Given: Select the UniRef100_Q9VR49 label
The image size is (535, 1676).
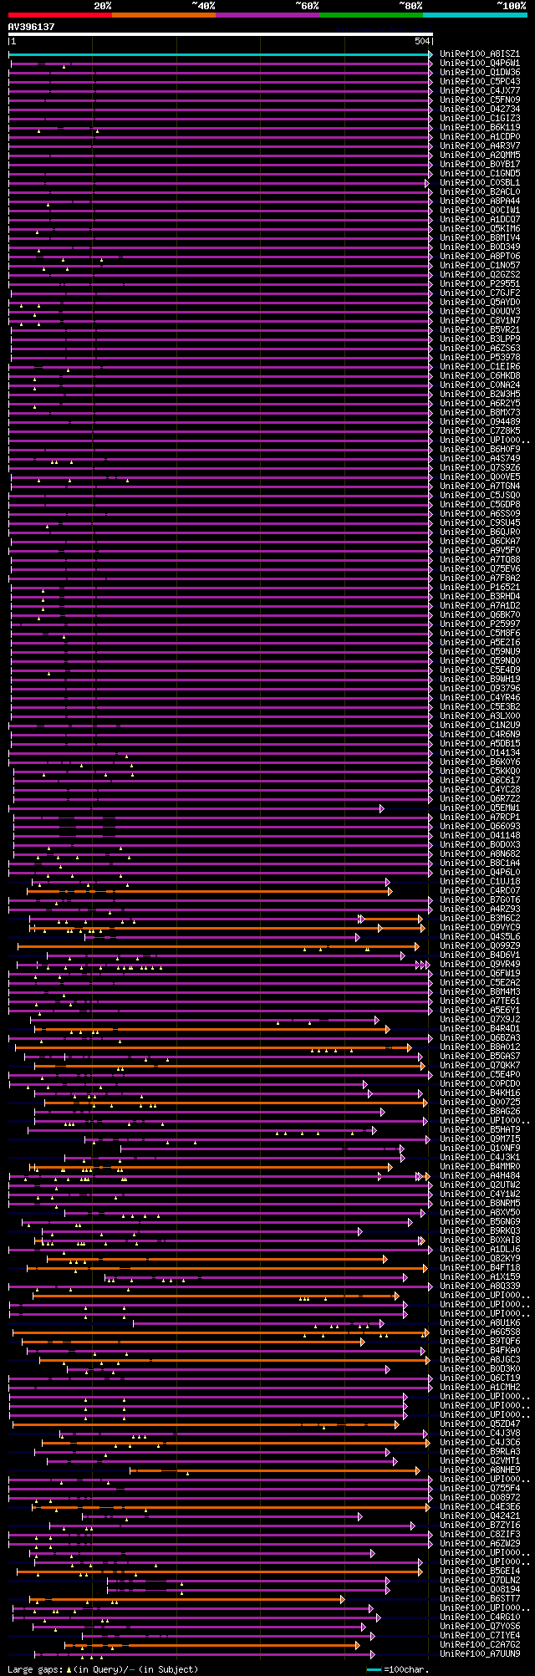Looking at the screenshot, I should 480,965.
